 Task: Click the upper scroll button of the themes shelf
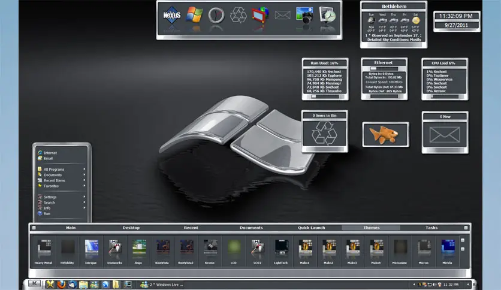click(x=463, y=240)
